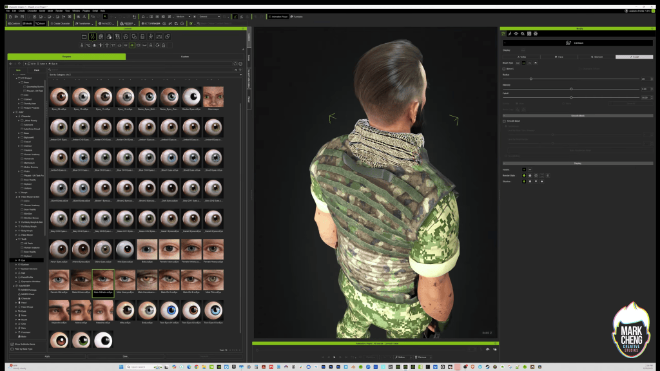The height and width of the screenshot is (371, 660).
Task: Select the pose figure icon in the Content panel
Action: click(151, 37)
